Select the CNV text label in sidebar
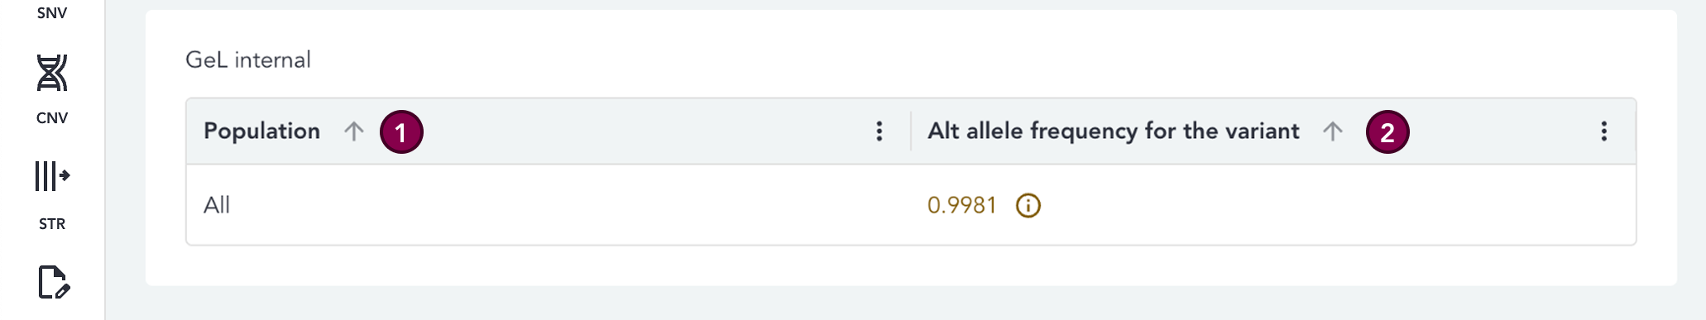 tap(52, 118)
